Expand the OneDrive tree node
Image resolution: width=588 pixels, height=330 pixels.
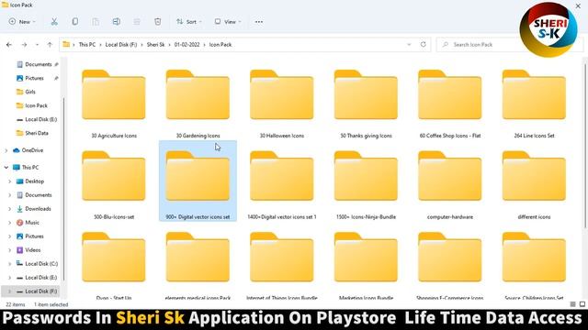coord(6,150)
